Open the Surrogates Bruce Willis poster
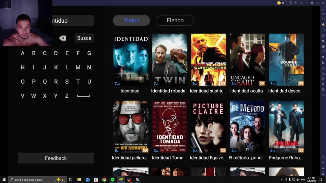Screen dimensions: 326x183 tap(209, 60)
